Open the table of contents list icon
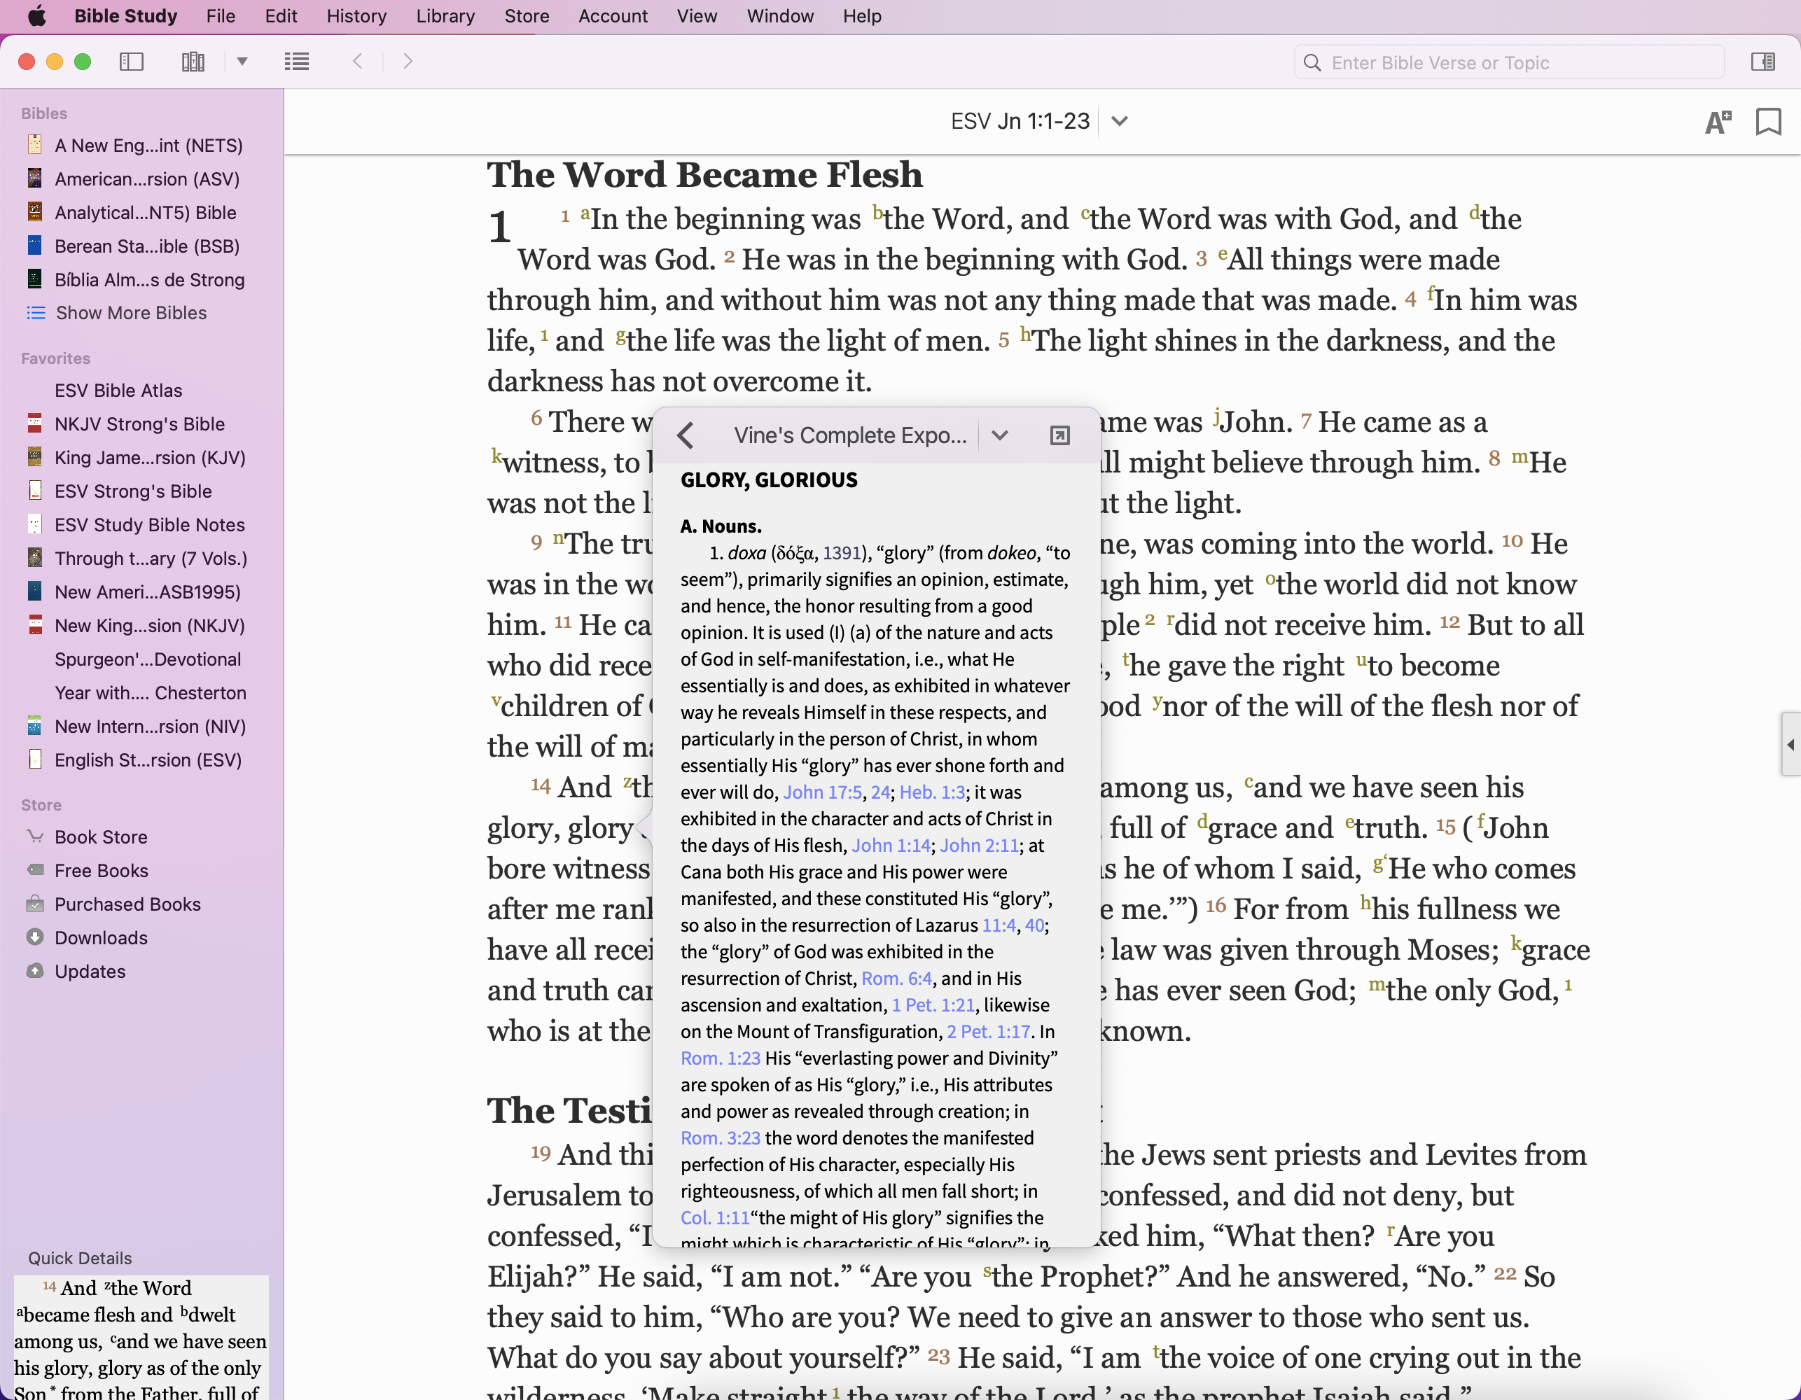This screenshot has height=1400, width=1801. pyautogui.click(x=297, y=62)
